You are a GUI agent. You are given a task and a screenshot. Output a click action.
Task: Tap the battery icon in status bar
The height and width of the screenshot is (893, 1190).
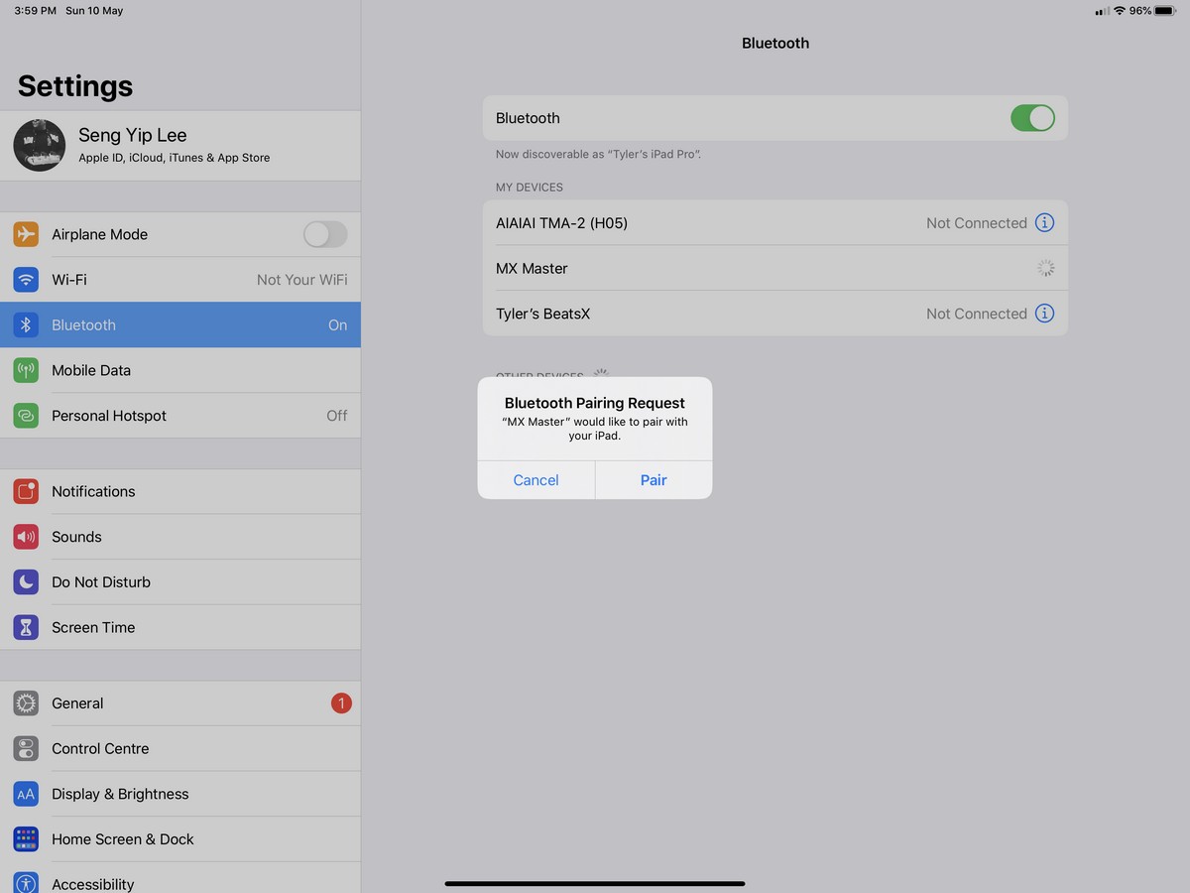coord(1165,11)
